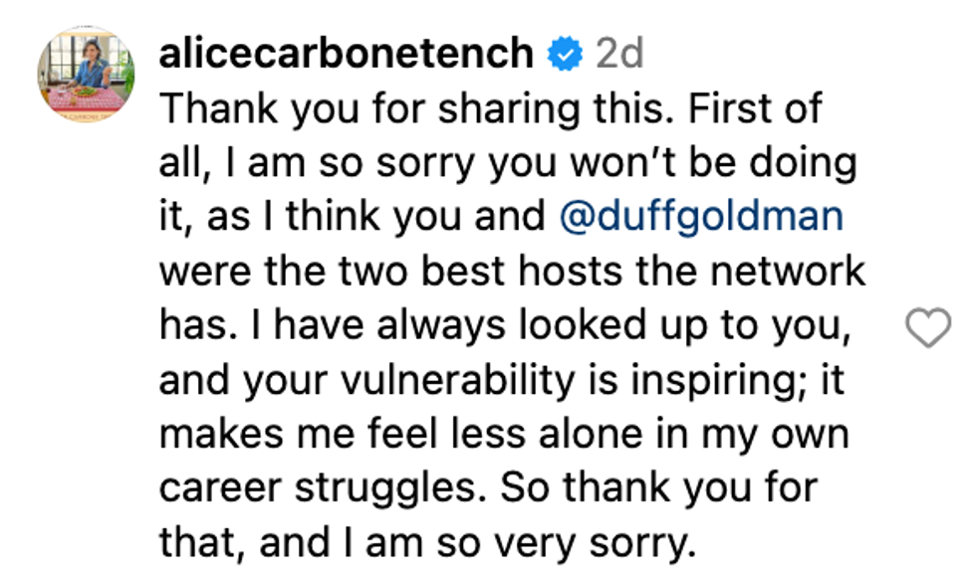The height and width of the screenshot is (576, 976).
Task: Click the words 'as I think you and'
Action: tap(380, 218)
